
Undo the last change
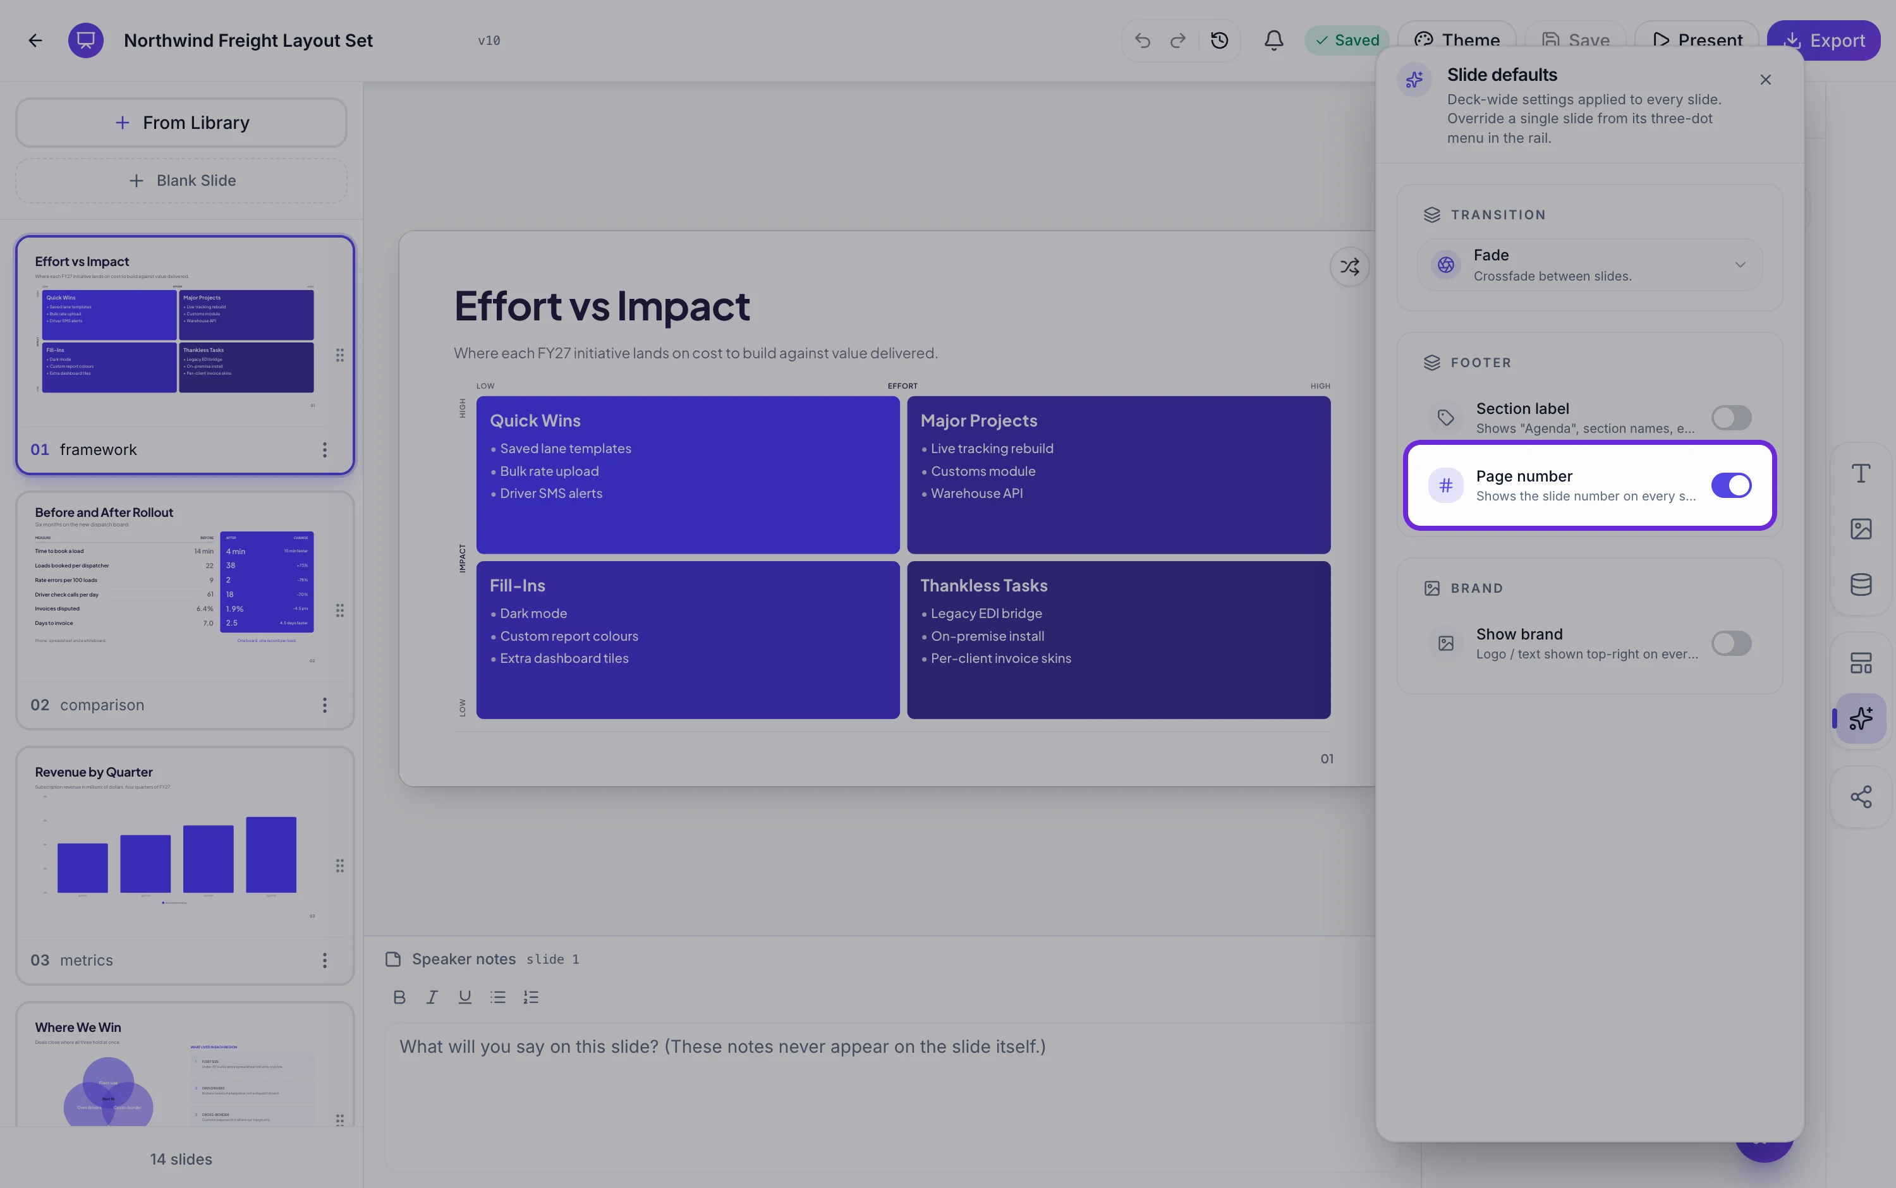point(1143,40)
